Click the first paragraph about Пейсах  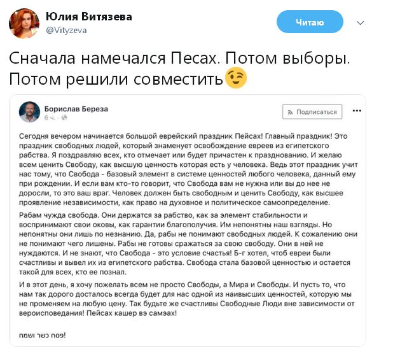tap(188, 169)
